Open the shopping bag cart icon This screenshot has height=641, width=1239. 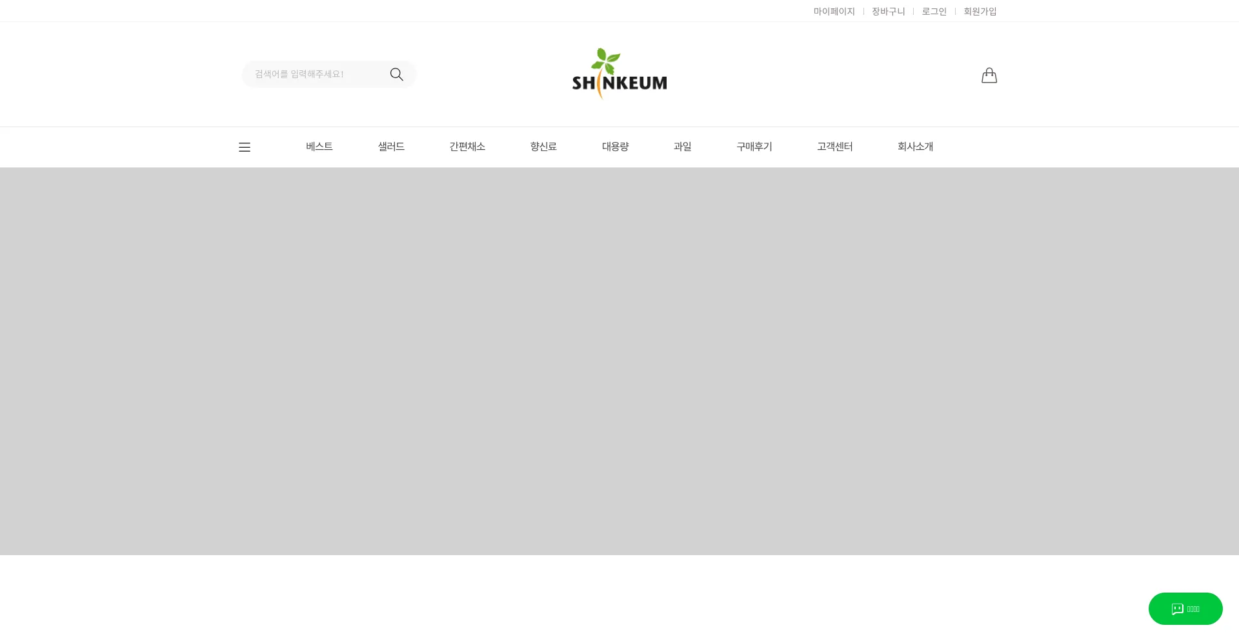click(x=989, y=76)
